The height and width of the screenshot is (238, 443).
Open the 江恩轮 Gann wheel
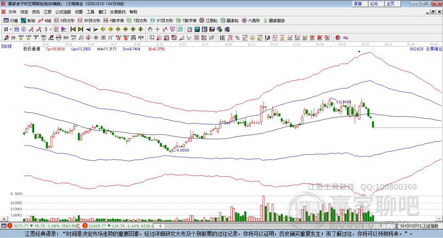click(209, 21)
